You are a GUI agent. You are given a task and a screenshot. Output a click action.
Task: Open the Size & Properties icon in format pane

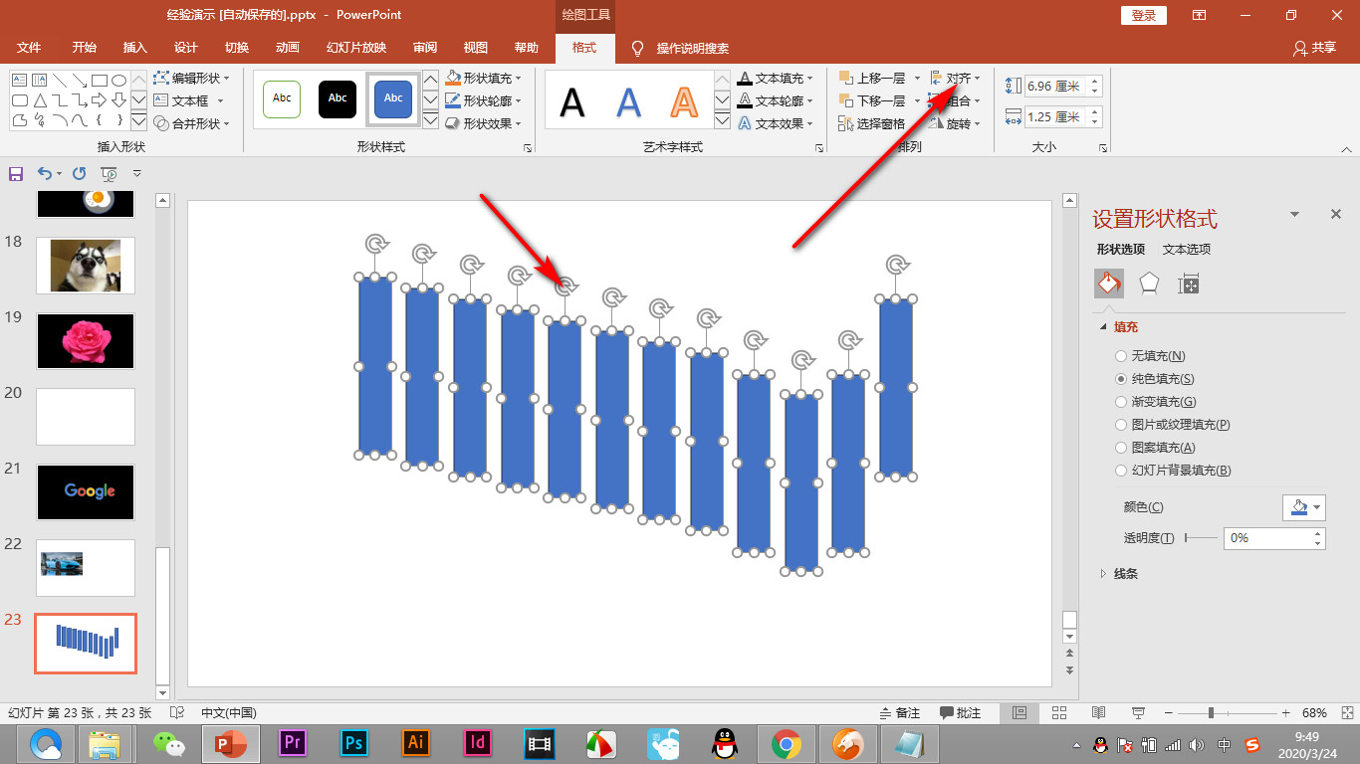tap(1188, 284)
